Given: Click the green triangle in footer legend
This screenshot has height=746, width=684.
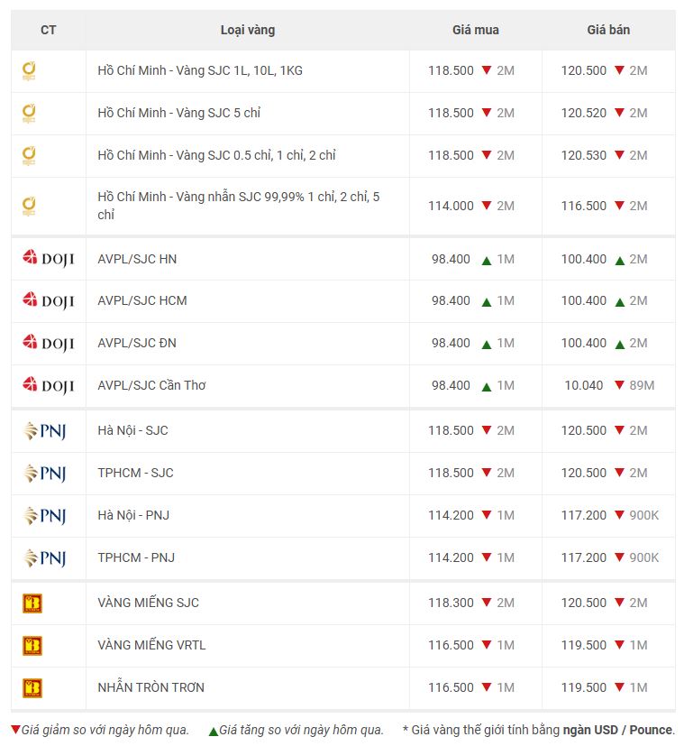Looking at the screenshot, I should [x=214, y=731].
